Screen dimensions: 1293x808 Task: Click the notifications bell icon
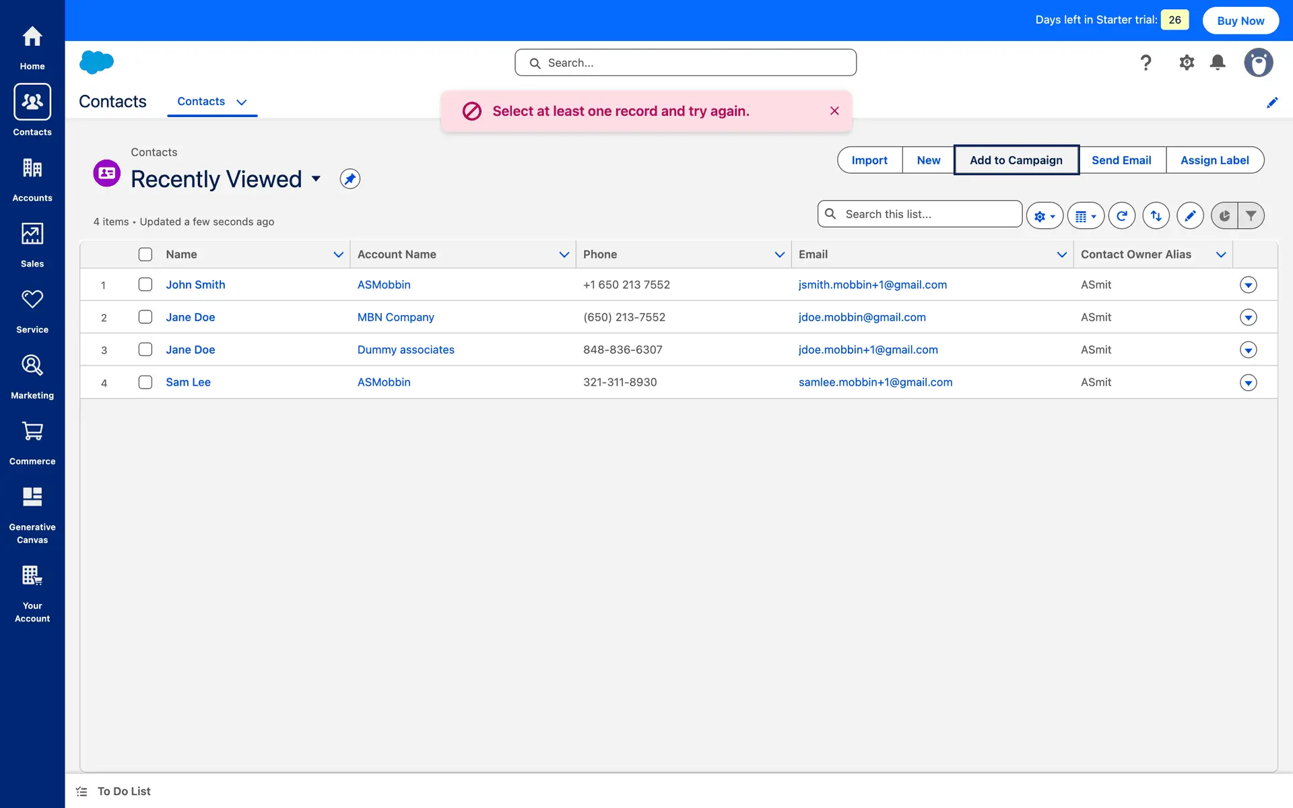[1218, 63]
